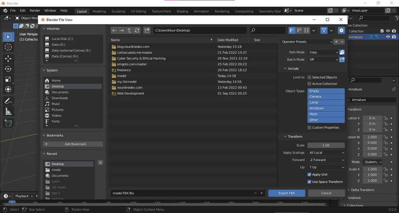The width and height of the screenshot is (399, 213).
Task: Select the Annotate tool in Blender toolbar
Action: (8, 101)
